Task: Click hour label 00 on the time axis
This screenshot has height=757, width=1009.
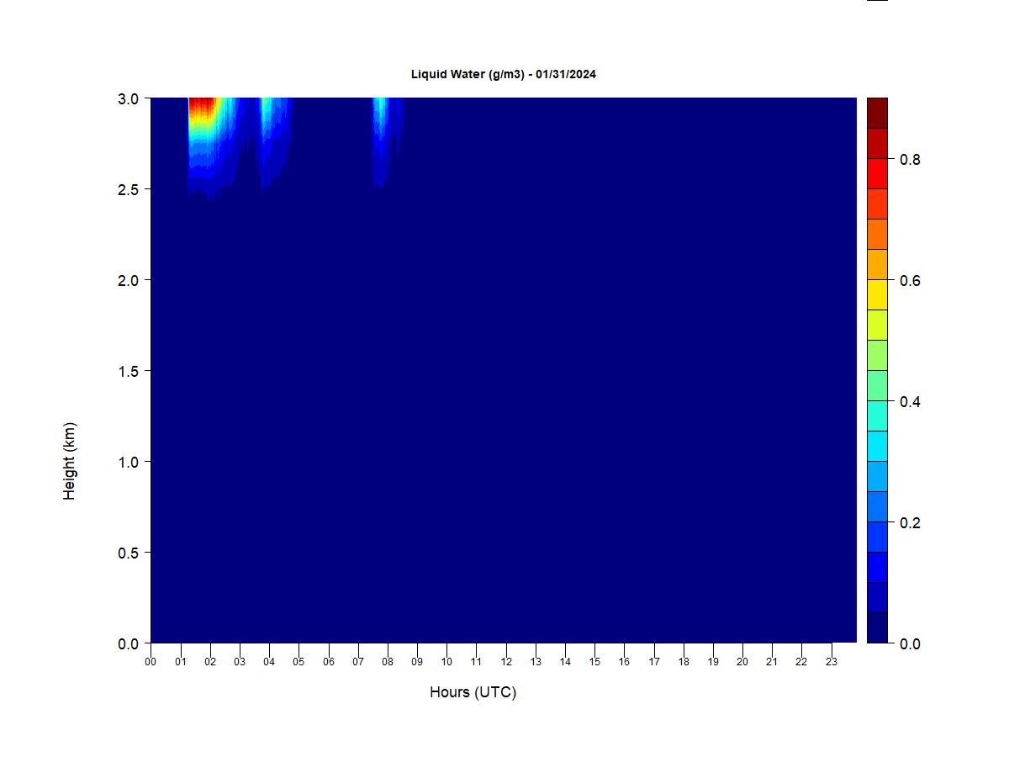Action: point(151,662)
